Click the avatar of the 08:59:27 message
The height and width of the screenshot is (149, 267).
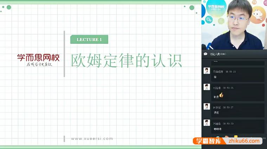tap(207, 107)
